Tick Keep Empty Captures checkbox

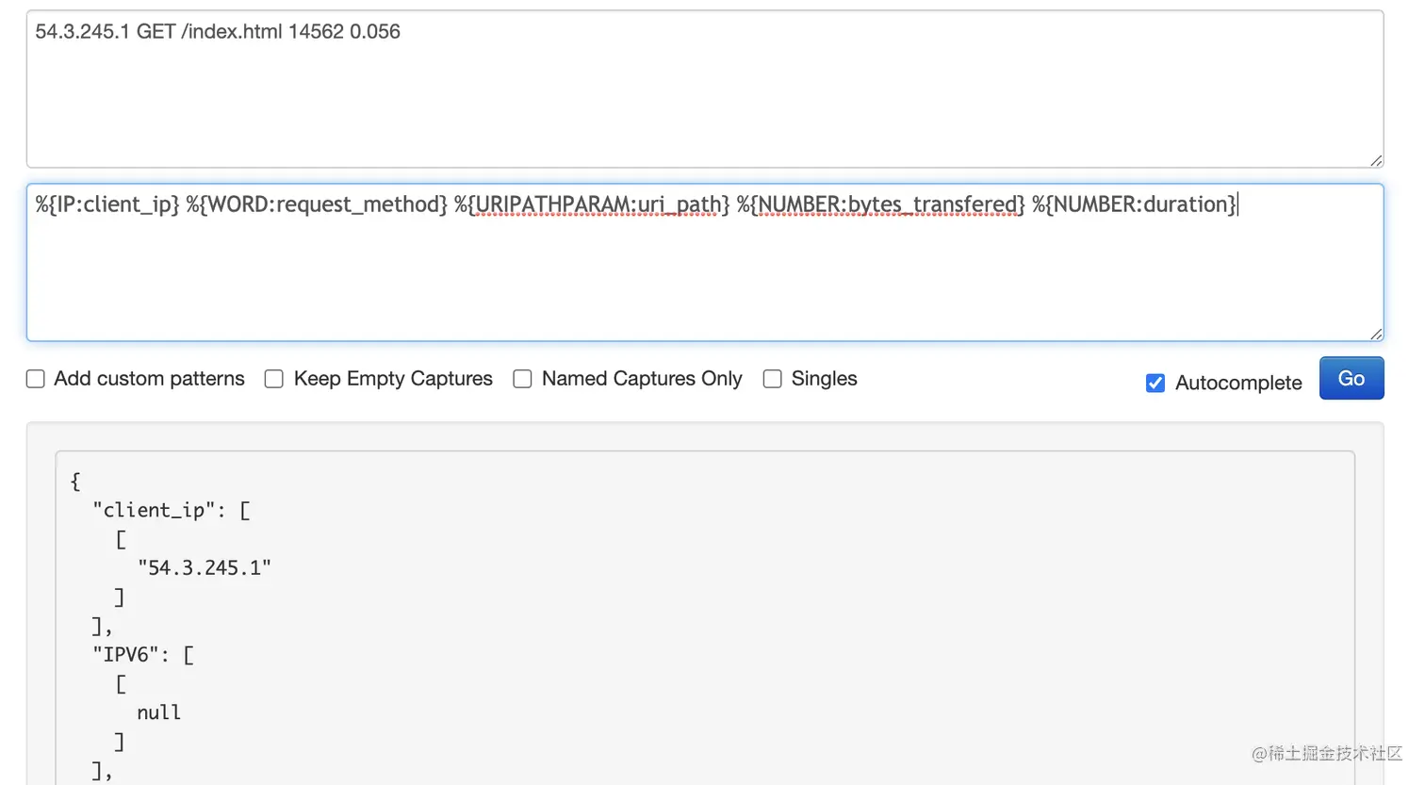(274, 379)
